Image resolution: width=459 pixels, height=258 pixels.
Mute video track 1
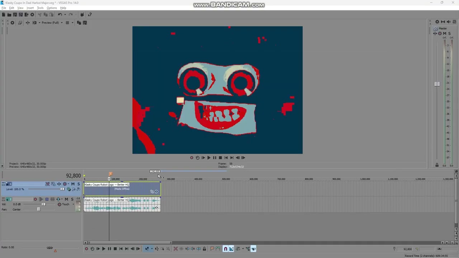[x=73, y=184]
